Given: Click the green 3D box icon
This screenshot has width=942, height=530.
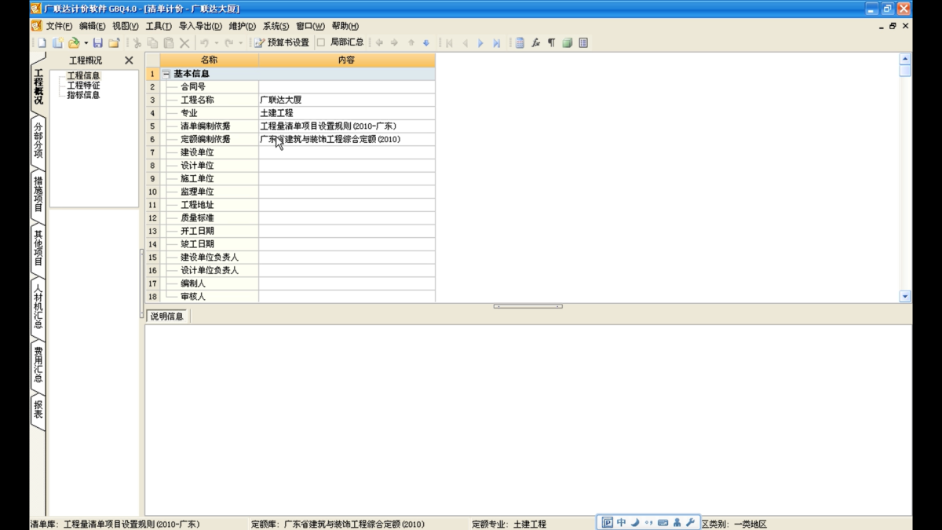Looking at the screenshot, I should pos(567,43).
